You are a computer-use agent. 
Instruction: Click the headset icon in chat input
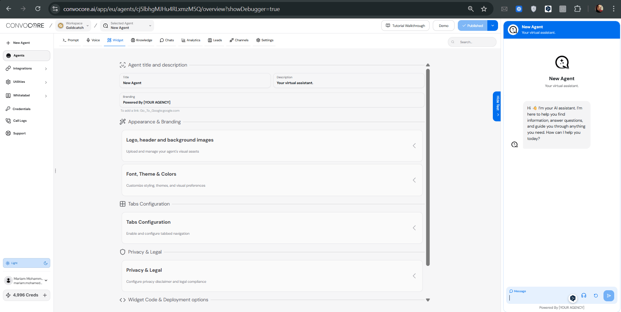[584, 295]
